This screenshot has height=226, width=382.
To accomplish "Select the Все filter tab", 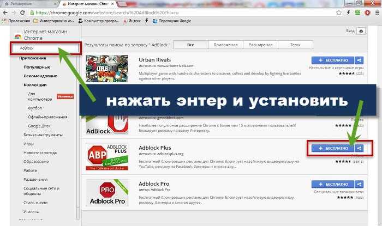I will click(190, 44).
